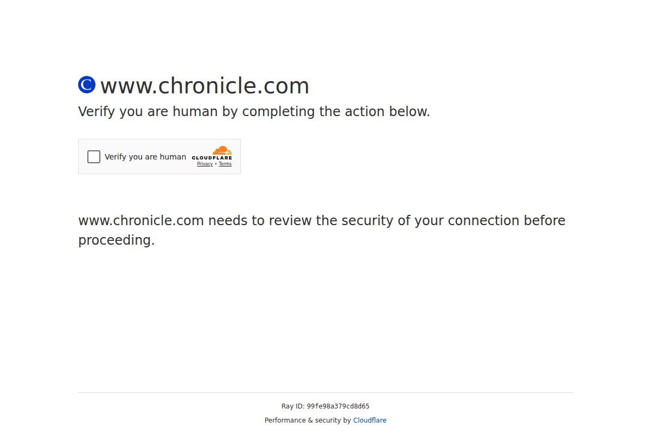
Task: Click the security review message text
Action: coord(322,230)
